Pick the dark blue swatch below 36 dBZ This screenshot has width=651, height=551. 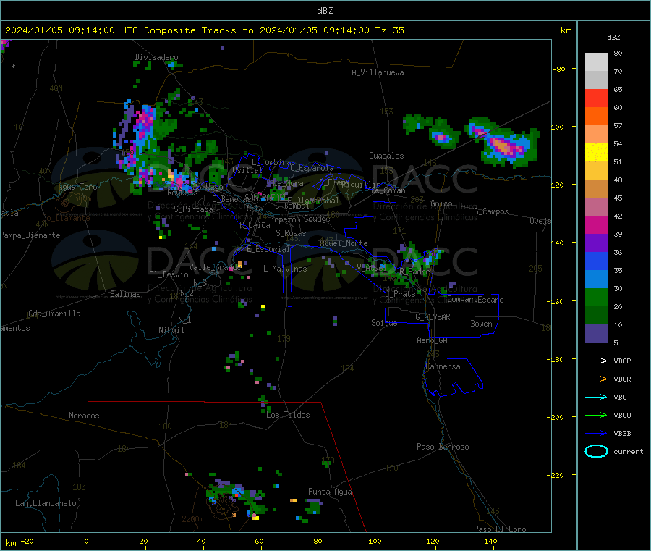click(x=596, y=261)
